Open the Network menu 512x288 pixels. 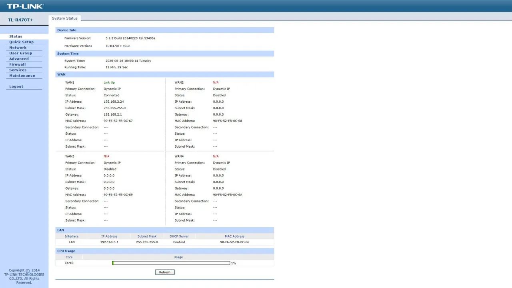click(18, 48)
